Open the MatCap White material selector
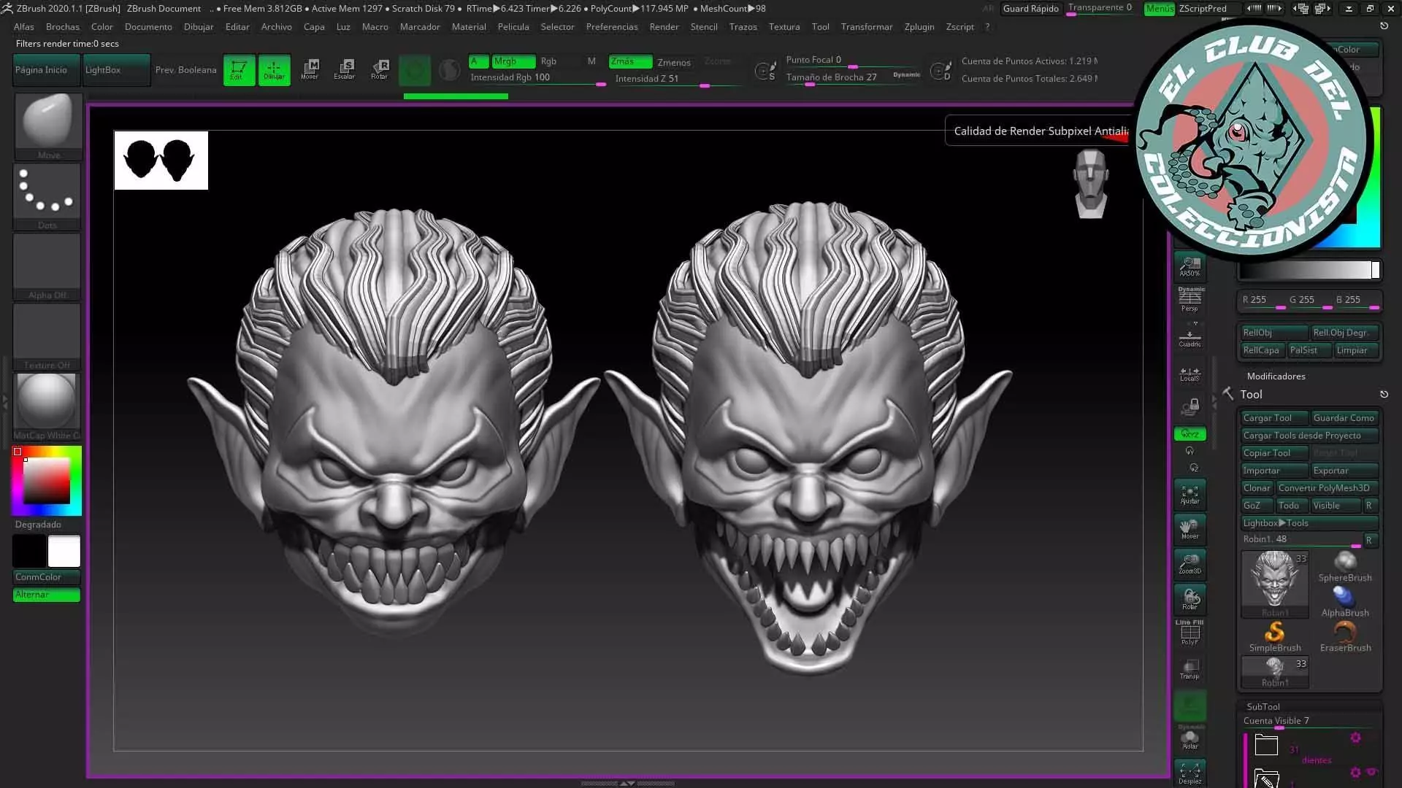 (x=48, y=406)
